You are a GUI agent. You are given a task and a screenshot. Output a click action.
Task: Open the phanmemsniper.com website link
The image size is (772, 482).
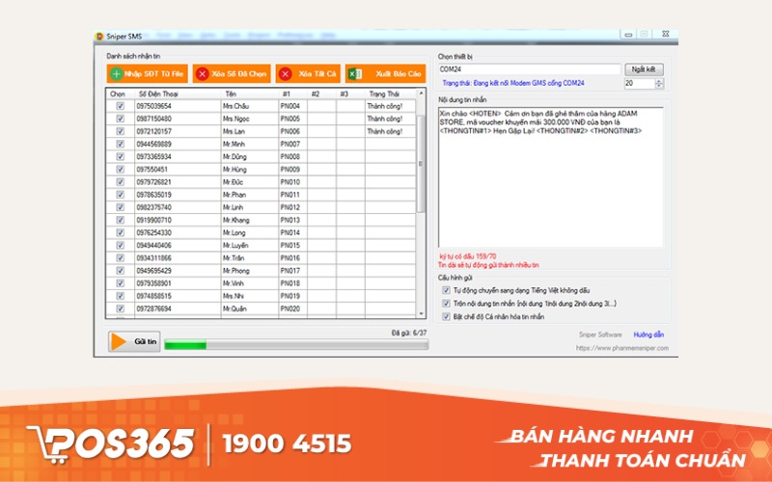pos(622,348)
